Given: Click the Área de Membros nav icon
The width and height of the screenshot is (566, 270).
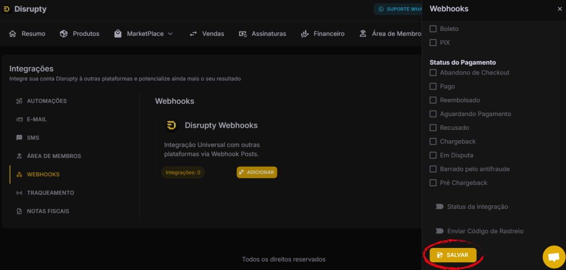Looking at the screenshot, I should pos(363,34).
